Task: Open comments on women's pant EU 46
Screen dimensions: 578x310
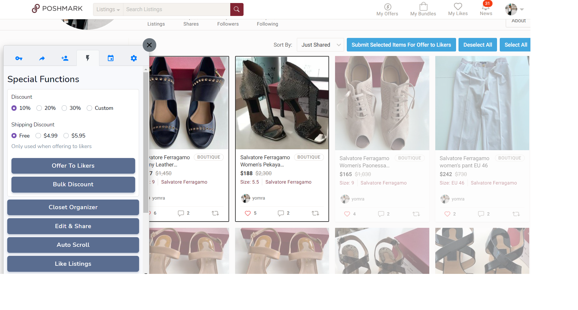Action: pos(481,214)
